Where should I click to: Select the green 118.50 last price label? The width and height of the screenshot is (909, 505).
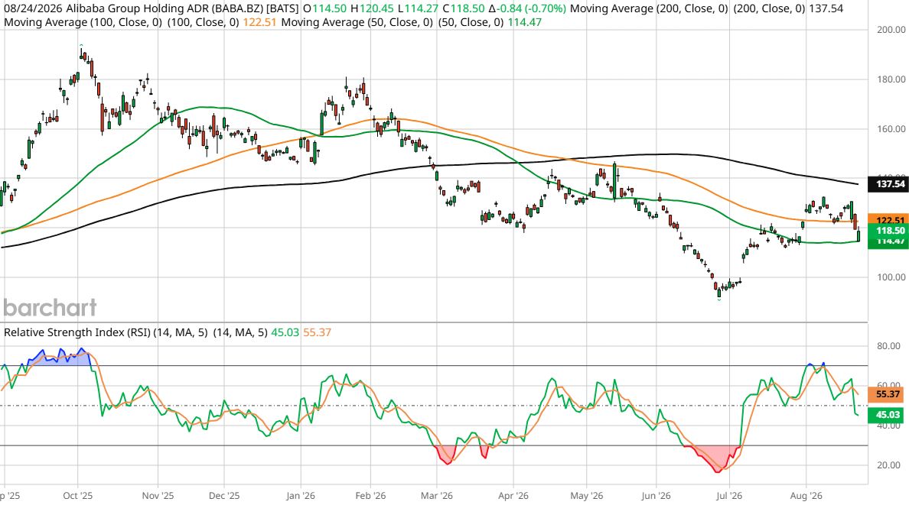point(888,231)
